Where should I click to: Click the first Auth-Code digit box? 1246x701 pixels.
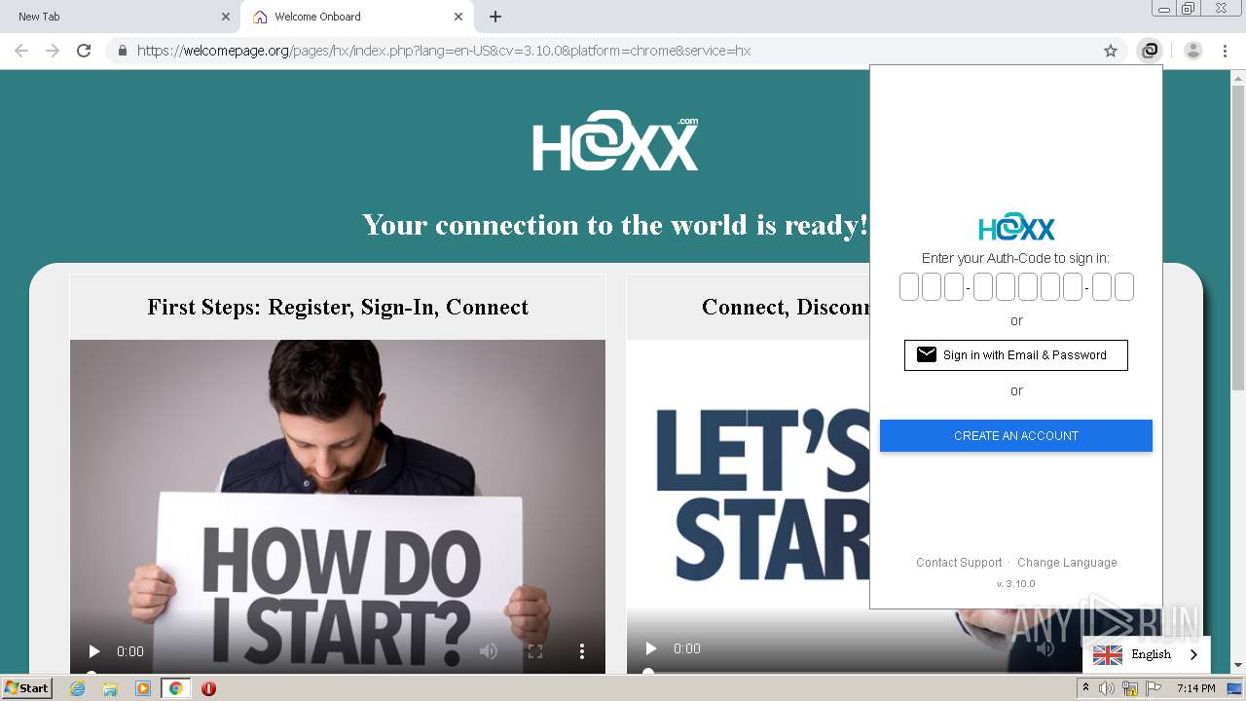tap(909, 286)
